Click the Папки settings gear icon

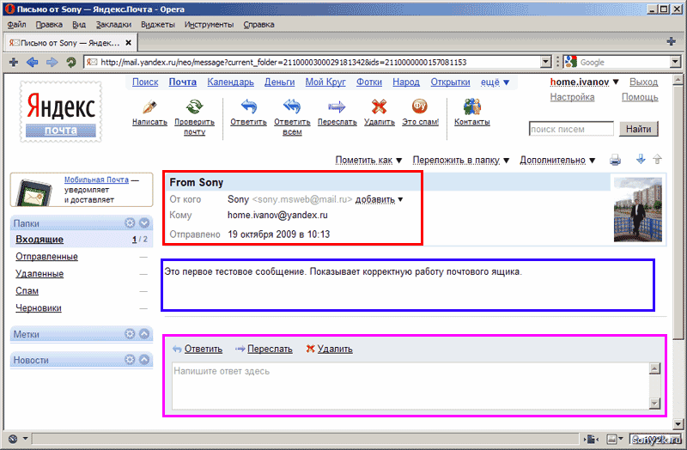[130, 223]
